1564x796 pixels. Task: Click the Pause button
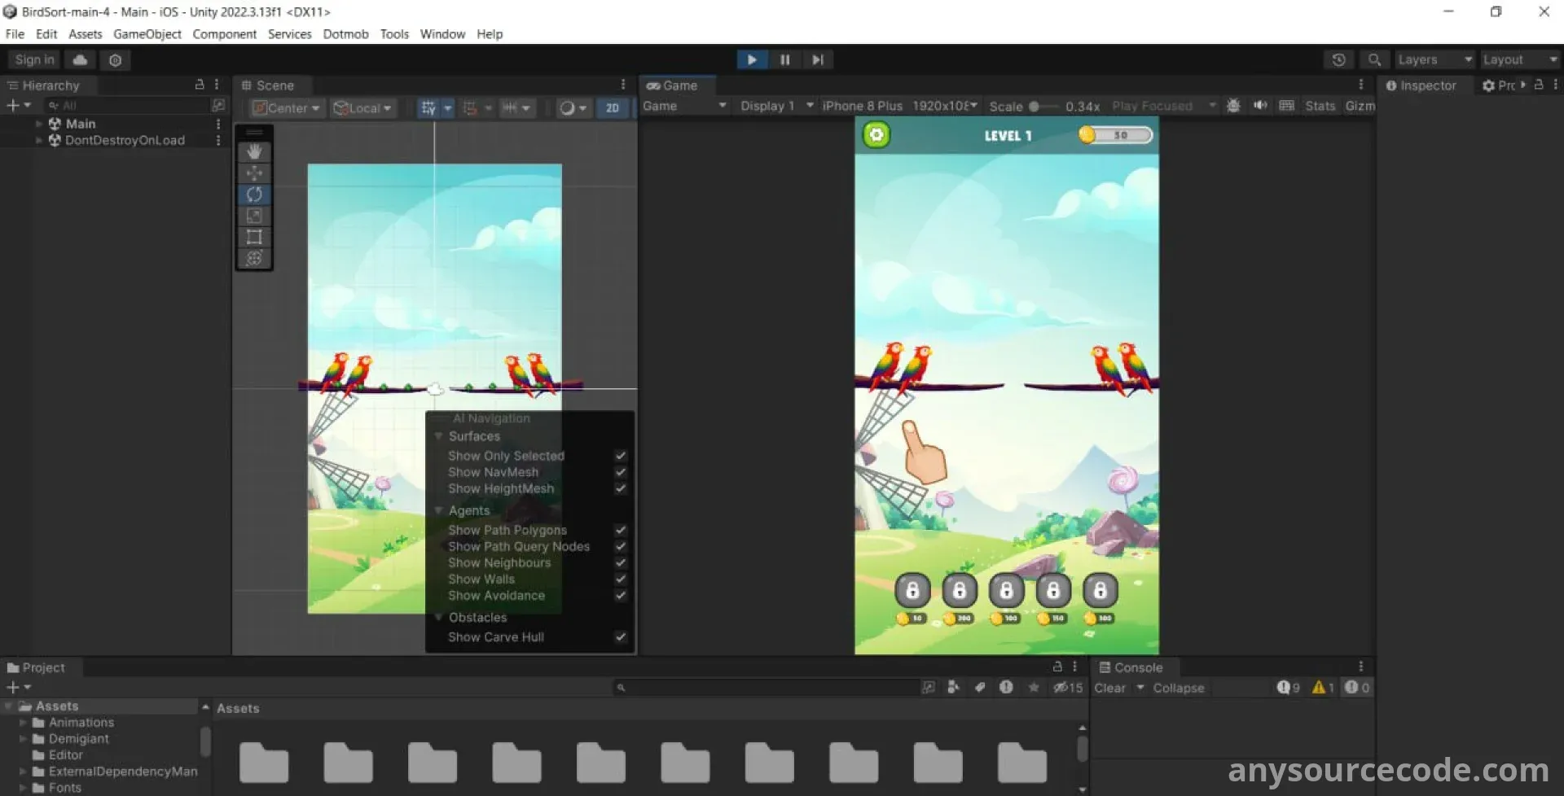tap(784, 59)
